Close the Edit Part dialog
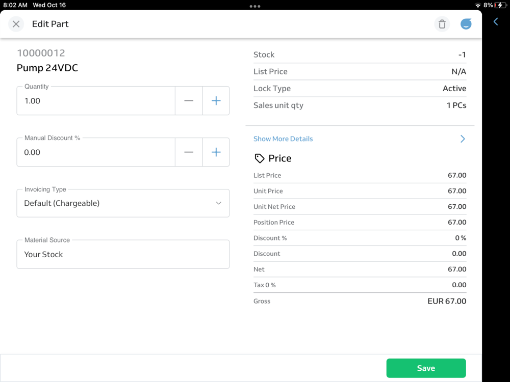510x382 pixels. pyautogui.click(x=16, y=24)
